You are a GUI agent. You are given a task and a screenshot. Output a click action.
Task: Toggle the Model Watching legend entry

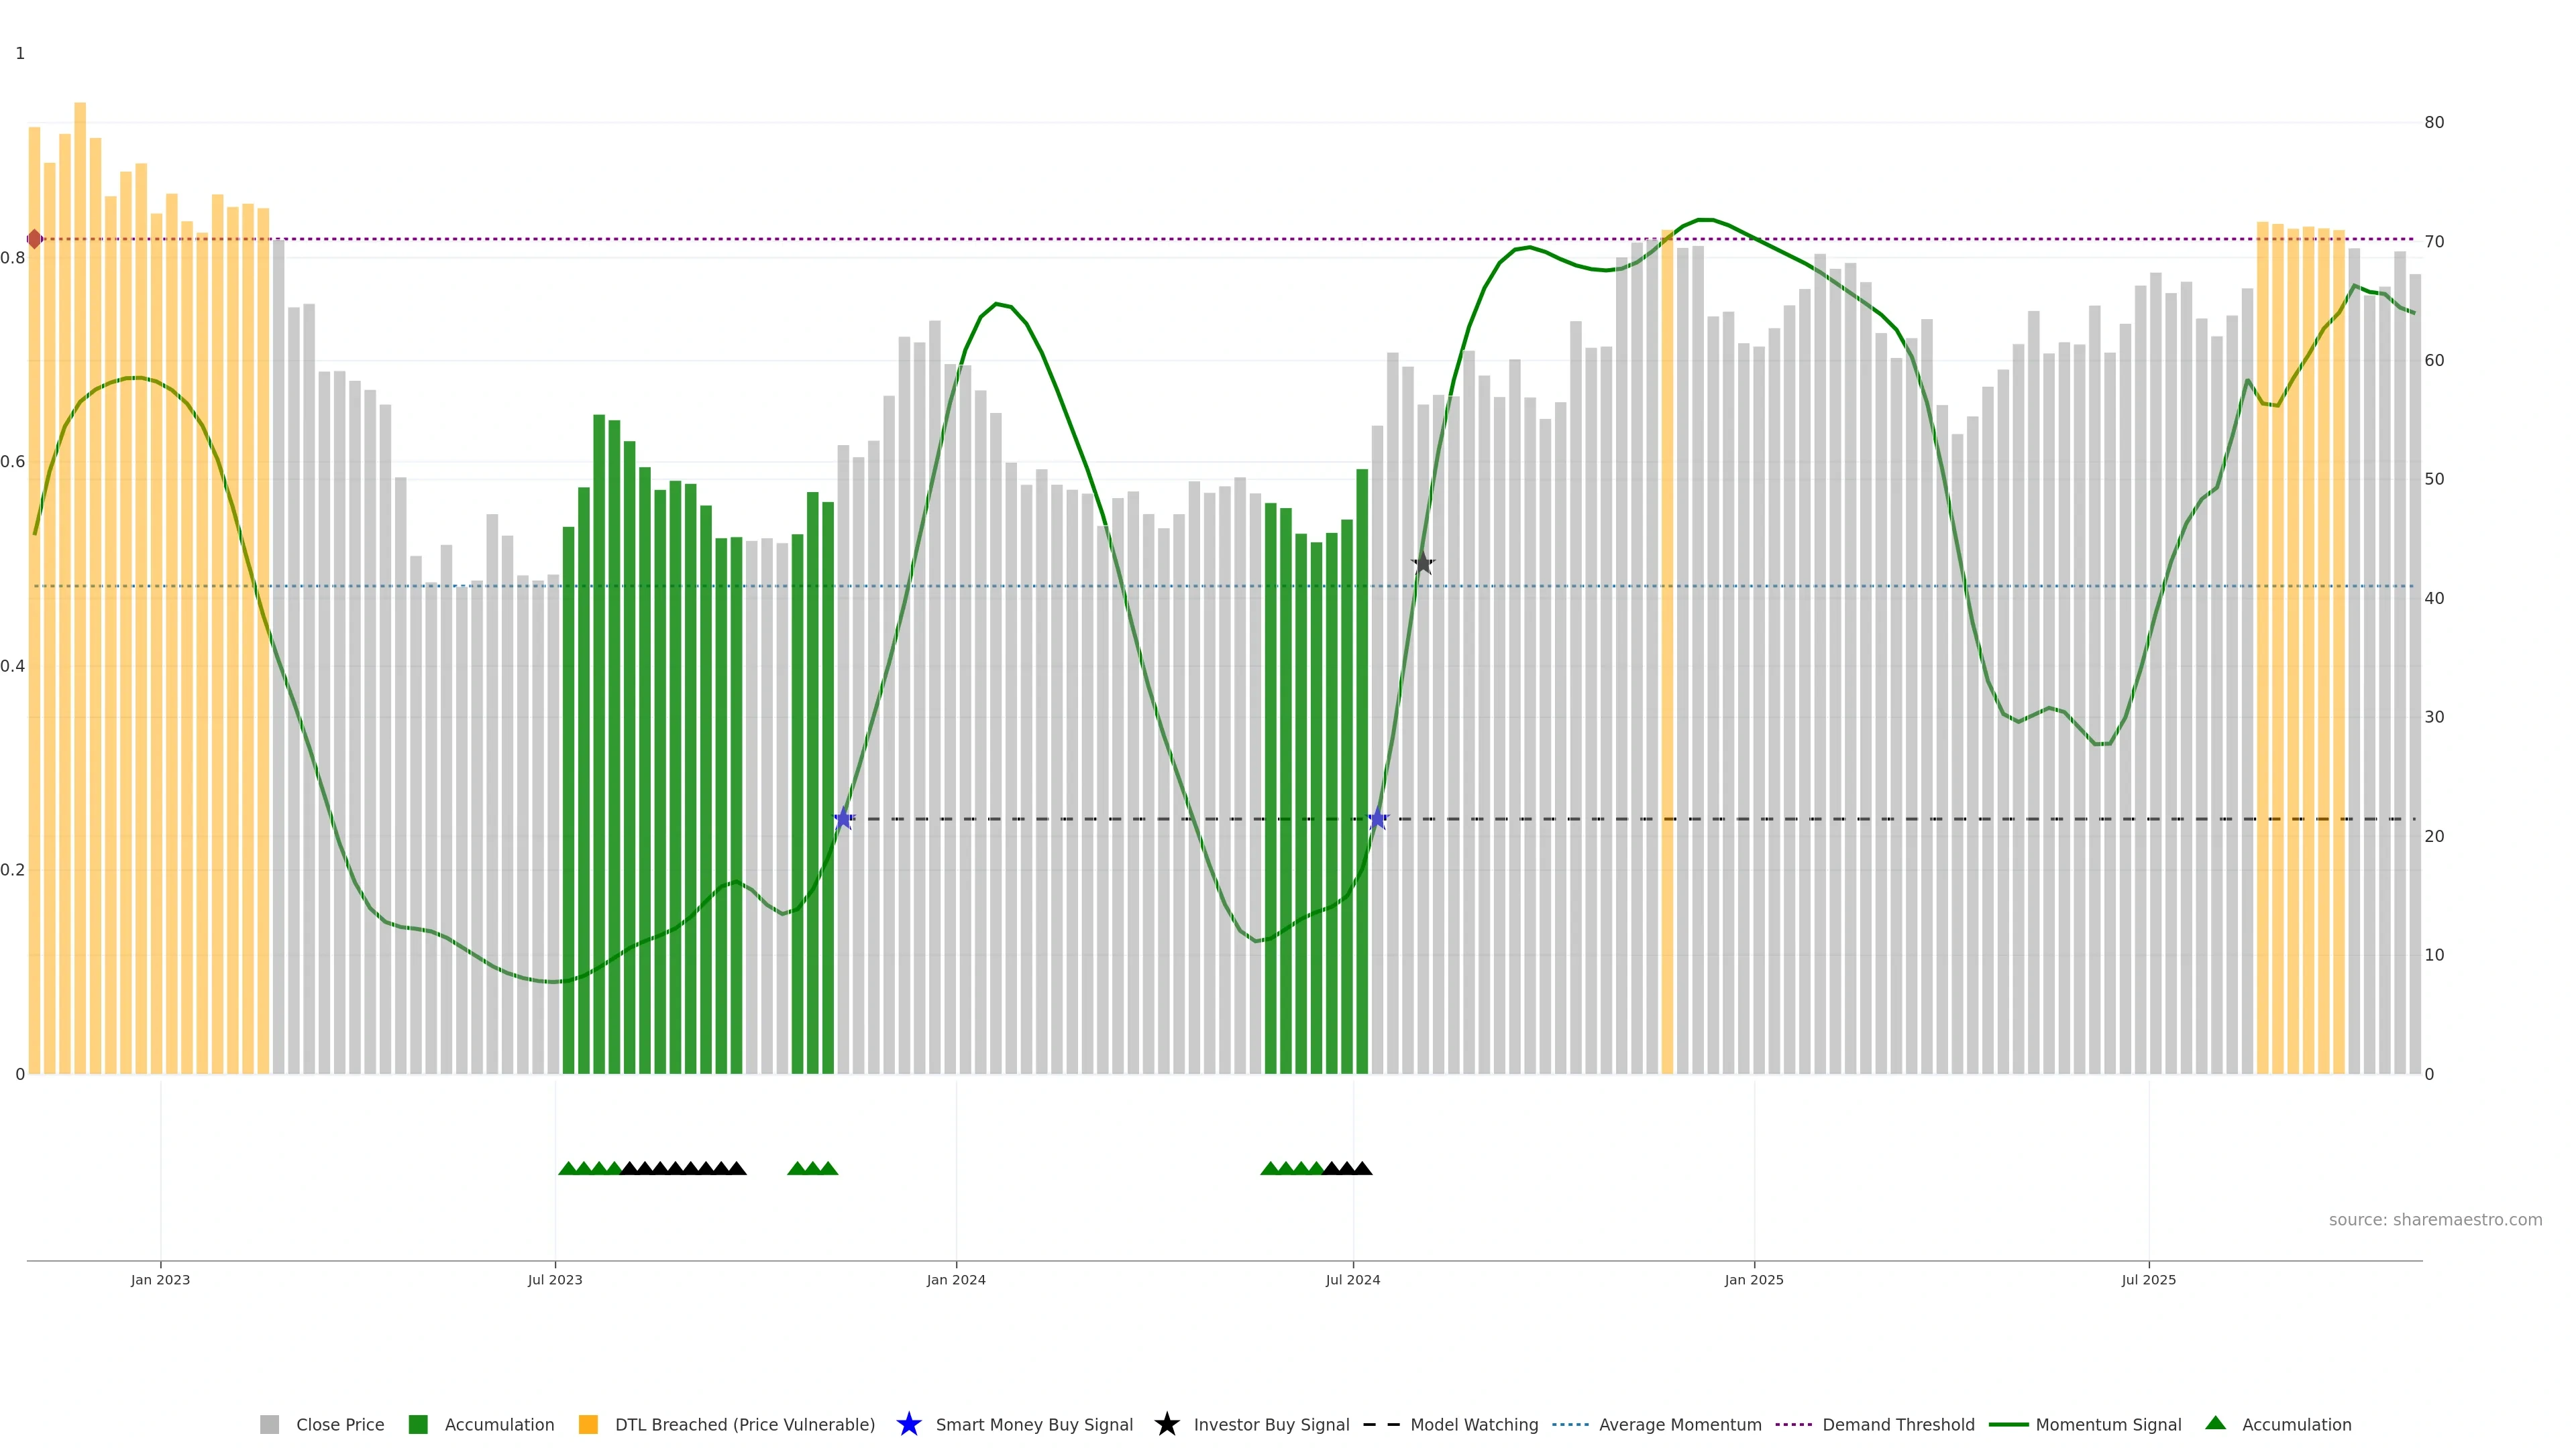click(x=1473, y=1424)
